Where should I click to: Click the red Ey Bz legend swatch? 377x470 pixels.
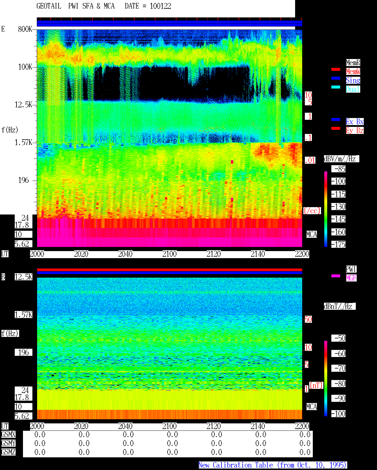click(336, 128)
